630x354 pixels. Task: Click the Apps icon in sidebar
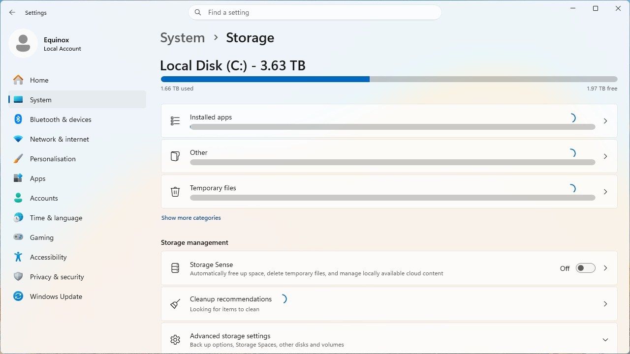18,178
